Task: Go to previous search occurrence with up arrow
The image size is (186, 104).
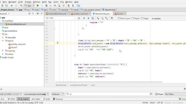Action: click(84, 18)
